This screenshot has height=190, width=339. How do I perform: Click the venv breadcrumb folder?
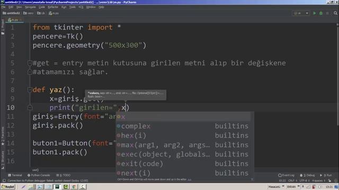28,13
